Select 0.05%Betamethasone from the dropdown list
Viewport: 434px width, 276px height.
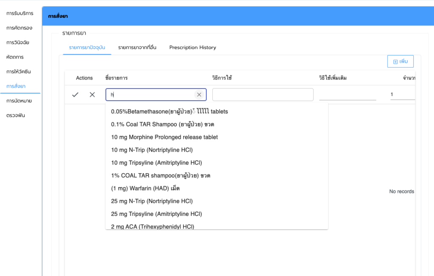(x=169, y=112)
